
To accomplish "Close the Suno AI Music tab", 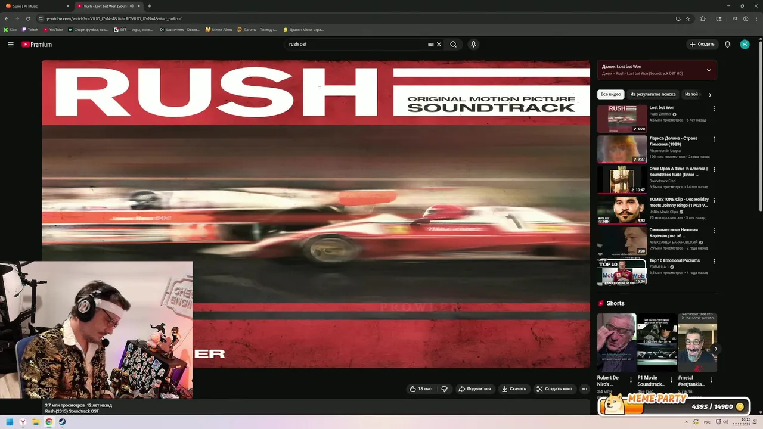I will [67, 6].
